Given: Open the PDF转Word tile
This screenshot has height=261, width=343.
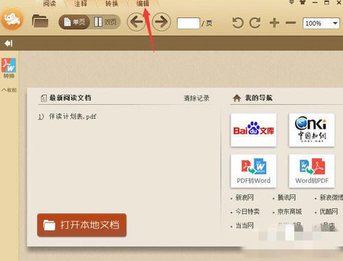Looking at the screenshot, I should coord(254,171).
